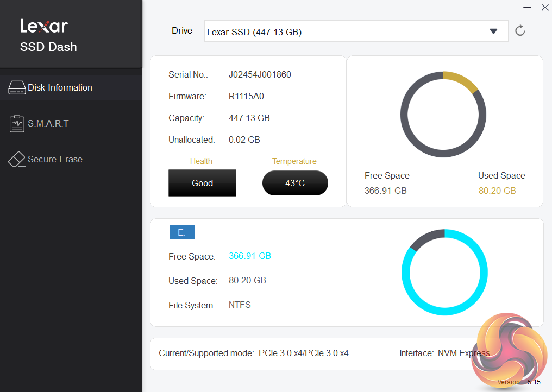The width and height of the screenshot is (552, 392).
Task: Click the SSD Dash title text
Action: tap(48, 47)
